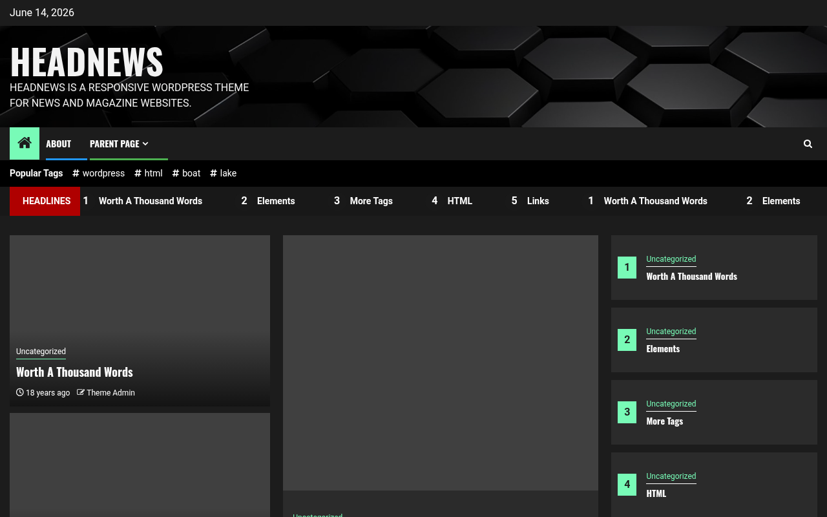Viewport: 827px width, 517px height.
Task: Click number badge 3 in sidebar list
Action: [x=627, y=412]
